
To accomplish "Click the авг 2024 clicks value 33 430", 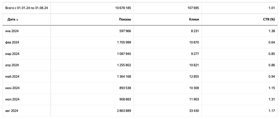I will [193, 111].
